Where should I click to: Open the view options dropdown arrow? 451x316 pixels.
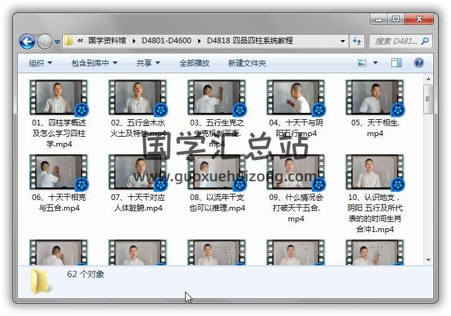click(375, 63)
